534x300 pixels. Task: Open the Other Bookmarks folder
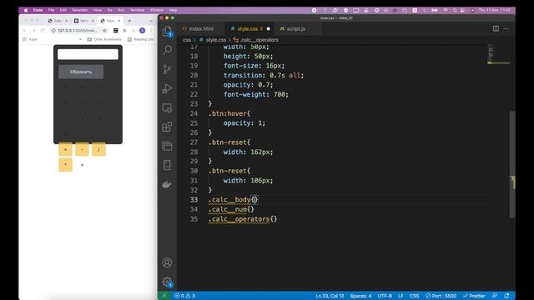pyautogui.click(x=104, y=39)
